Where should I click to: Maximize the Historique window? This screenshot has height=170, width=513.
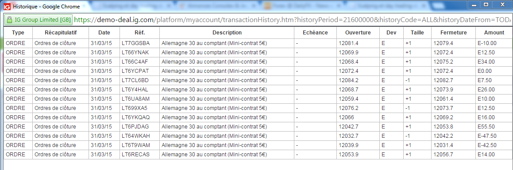coord(486,4)
